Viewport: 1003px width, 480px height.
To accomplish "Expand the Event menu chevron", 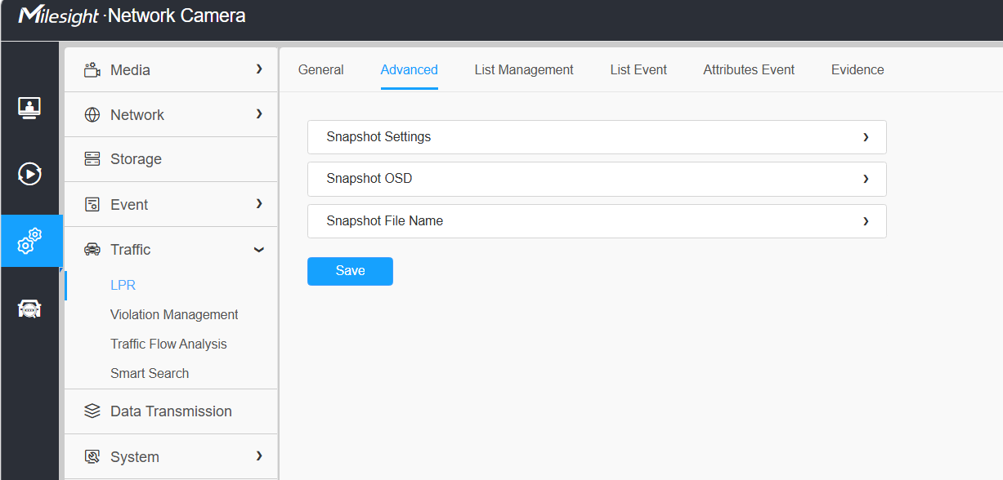I will click(259, 203).
